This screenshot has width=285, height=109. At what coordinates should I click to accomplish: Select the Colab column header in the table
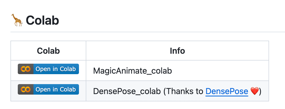click(48, 51)
